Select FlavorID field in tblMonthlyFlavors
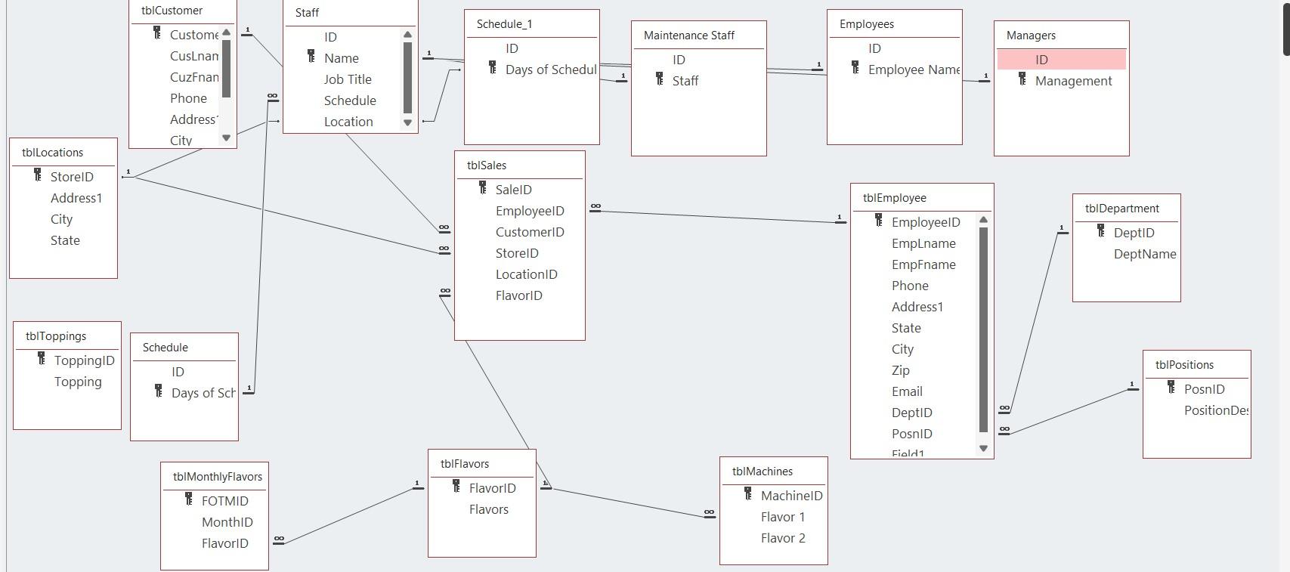The image size is (1290, 572). [x=225, y=543]
